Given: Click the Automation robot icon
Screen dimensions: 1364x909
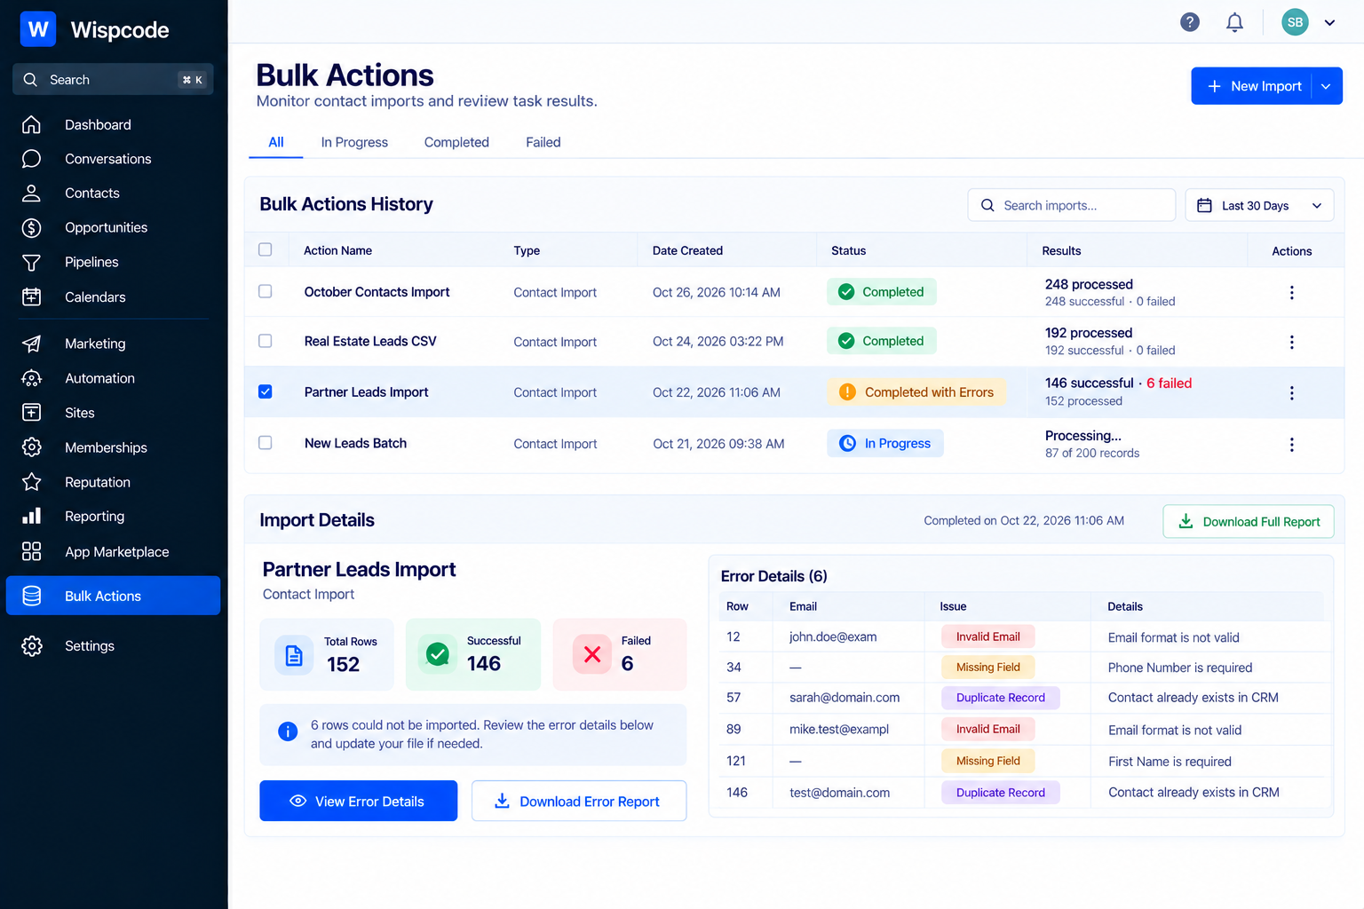Looking at the screenshot, I should (x=31, y=378).
